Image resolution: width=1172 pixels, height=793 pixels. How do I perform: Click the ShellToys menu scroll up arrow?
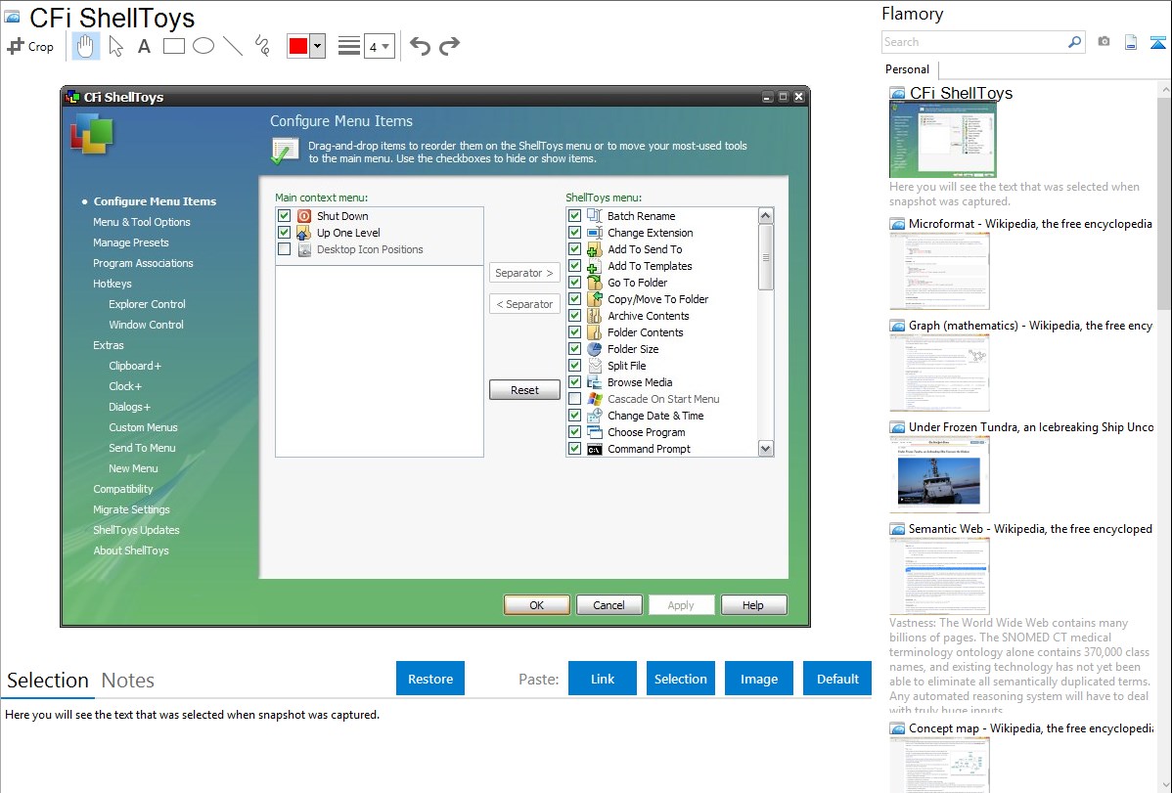(765, 216)
